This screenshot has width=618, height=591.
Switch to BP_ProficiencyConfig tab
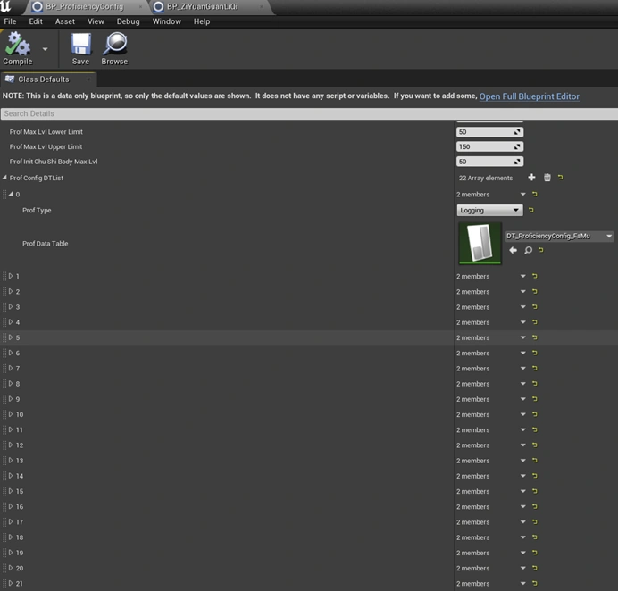(x=84, y=7)
